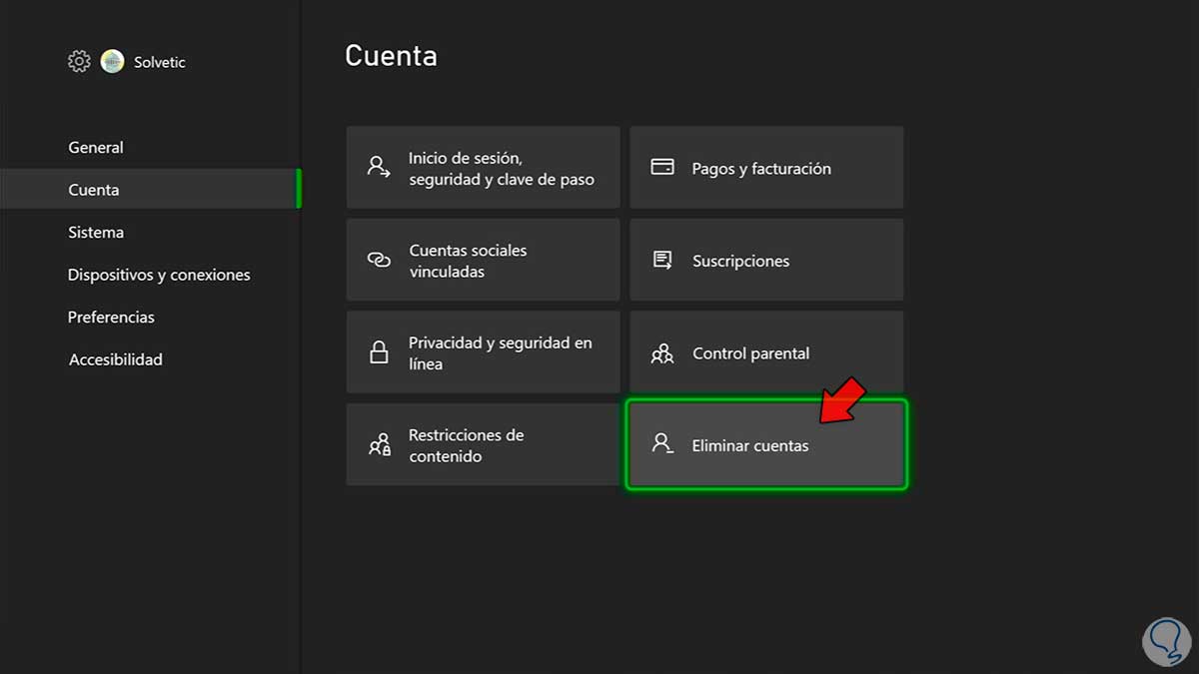Open the Suscripciones tile

click(766, 261)
